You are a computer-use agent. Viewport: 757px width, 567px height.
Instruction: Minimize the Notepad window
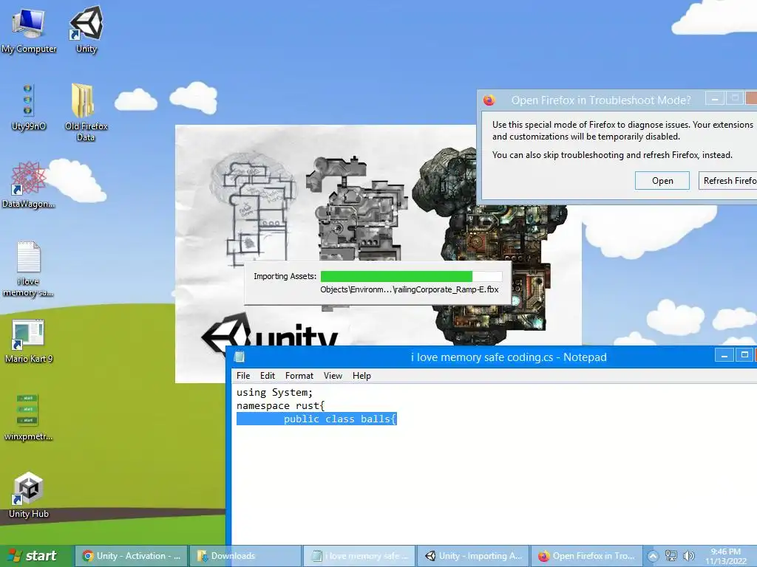point(724,355)
